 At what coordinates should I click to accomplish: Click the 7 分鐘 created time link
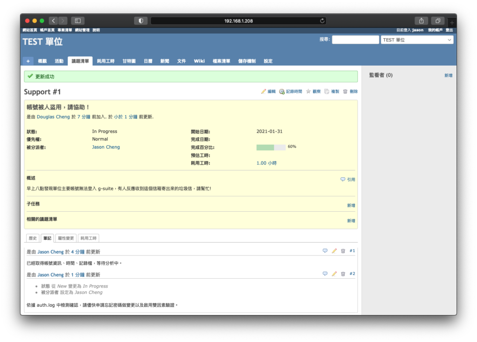pyautogui.click(x=84, y=117)
